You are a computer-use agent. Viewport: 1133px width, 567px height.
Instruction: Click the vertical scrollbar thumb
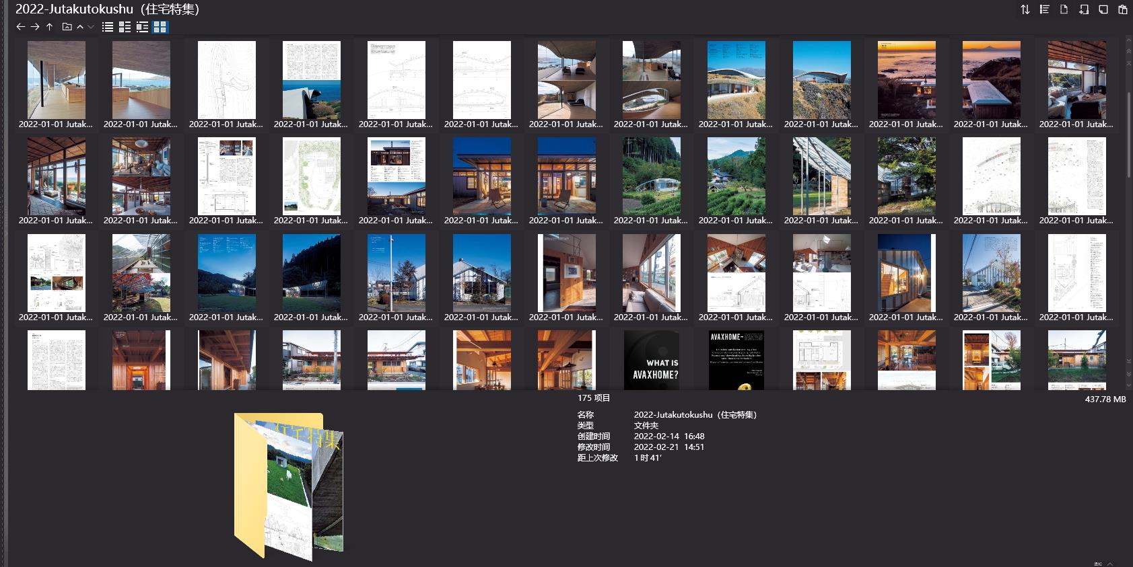(x=1130, y=135)
